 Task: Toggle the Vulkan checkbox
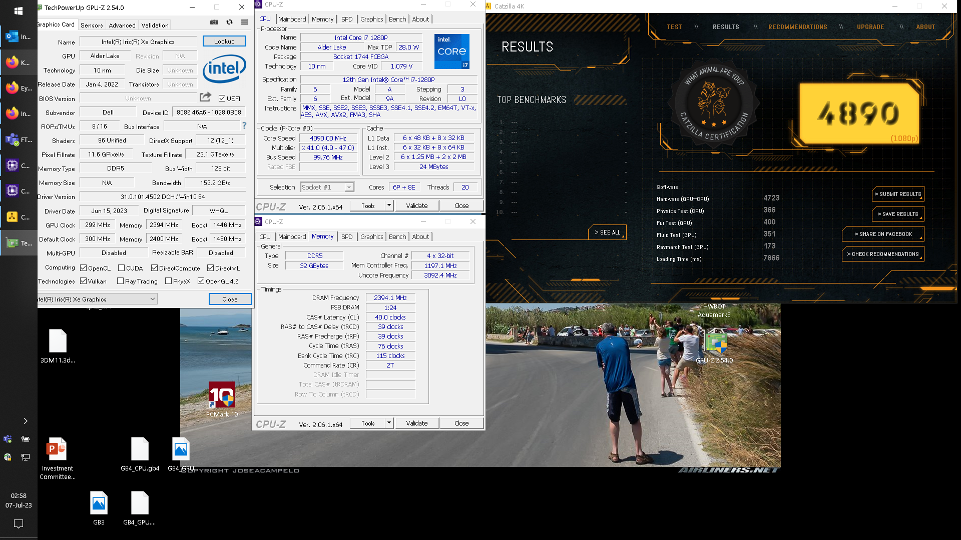[x=84, y=281]
